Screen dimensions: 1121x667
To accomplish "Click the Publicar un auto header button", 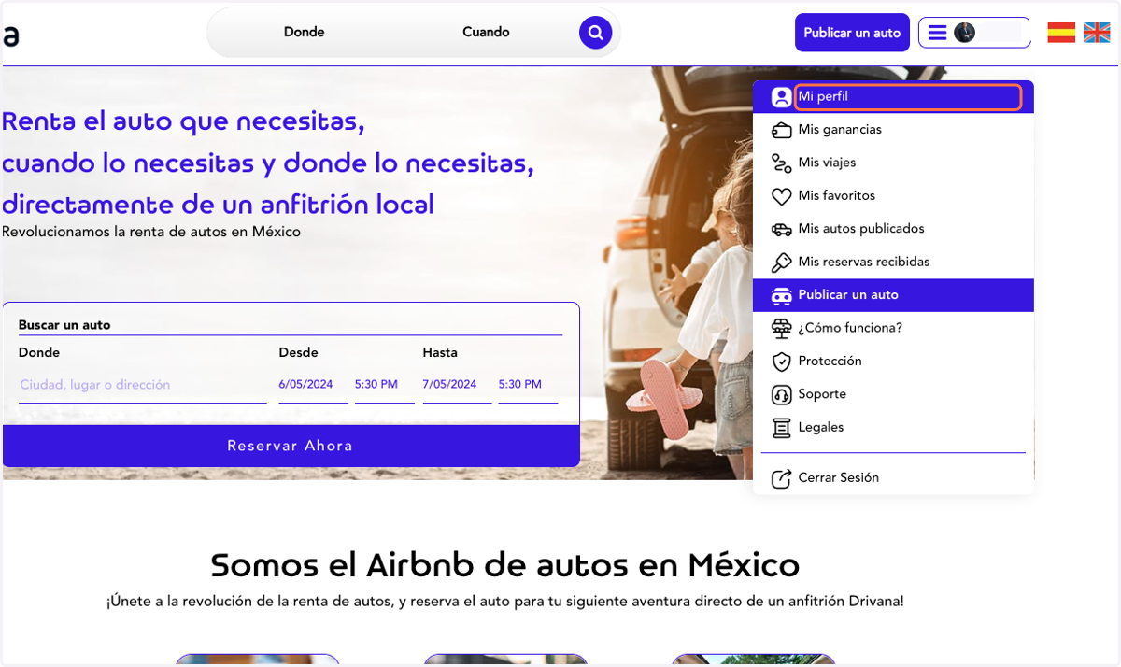I will pyautogui.click(x=852, y=33).
